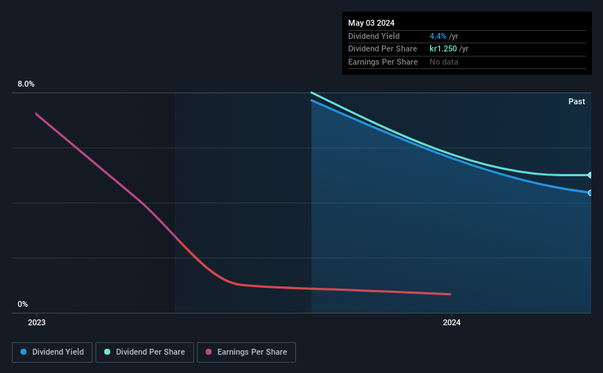Image resolution: width=603 pixels, height=373 pixels.
Task: Click the No data earnings value
Action: [x=444, y=62]
